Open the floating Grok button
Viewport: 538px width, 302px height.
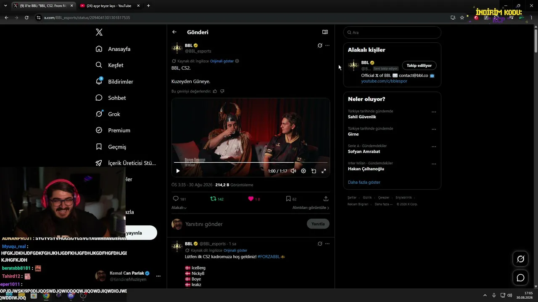520,259
